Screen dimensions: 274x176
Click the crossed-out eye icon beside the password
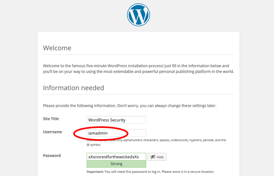pyautogui.click(x=152, y=157)
